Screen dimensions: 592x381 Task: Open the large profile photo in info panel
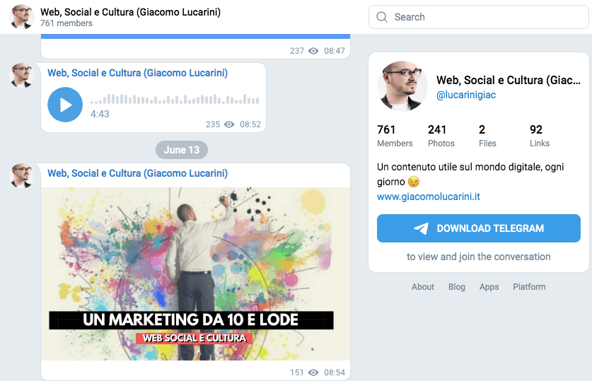pos(402,86)
